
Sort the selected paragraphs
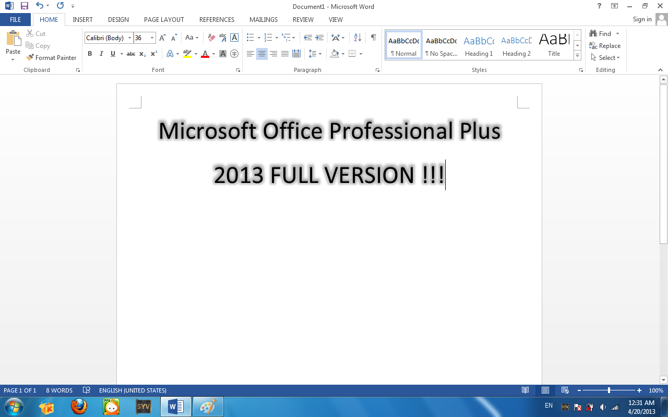point(357,38)
